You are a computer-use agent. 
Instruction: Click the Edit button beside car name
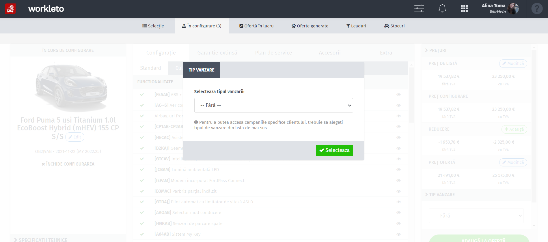pos(75,137)
